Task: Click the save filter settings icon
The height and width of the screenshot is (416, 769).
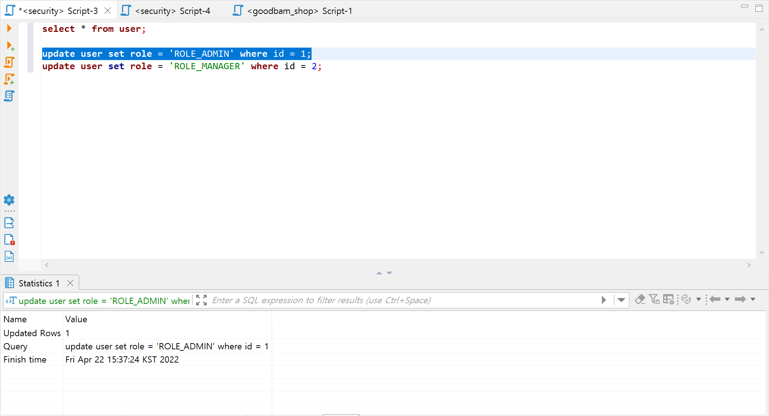Action: 654,300
